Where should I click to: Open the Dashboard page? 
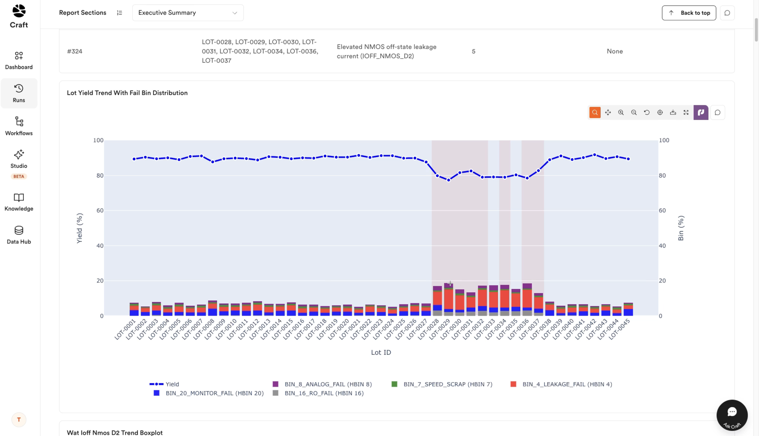point(19,60)
